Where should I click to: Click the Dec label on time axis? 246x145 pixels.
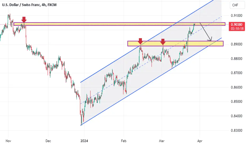pyautogui.click(x=48, y=141)
